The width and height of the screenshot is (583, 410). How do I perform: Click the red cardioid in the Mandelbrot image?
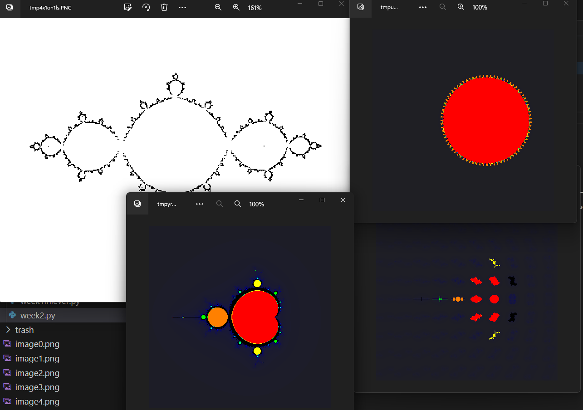[x=254, y=317]
